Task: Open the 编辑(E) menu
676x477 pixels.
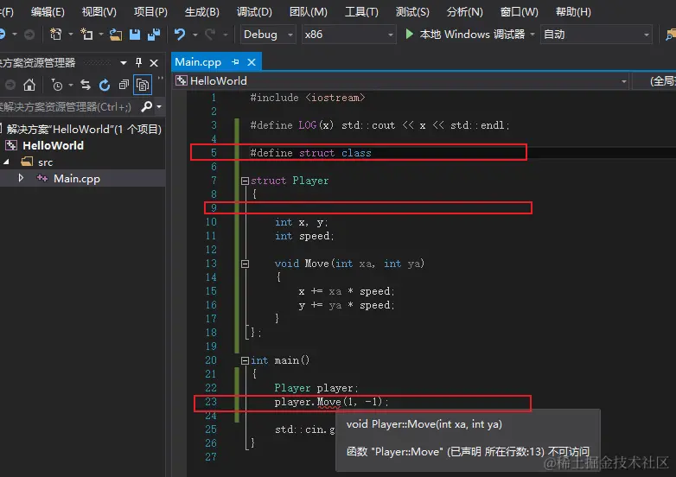Action: 48,11
